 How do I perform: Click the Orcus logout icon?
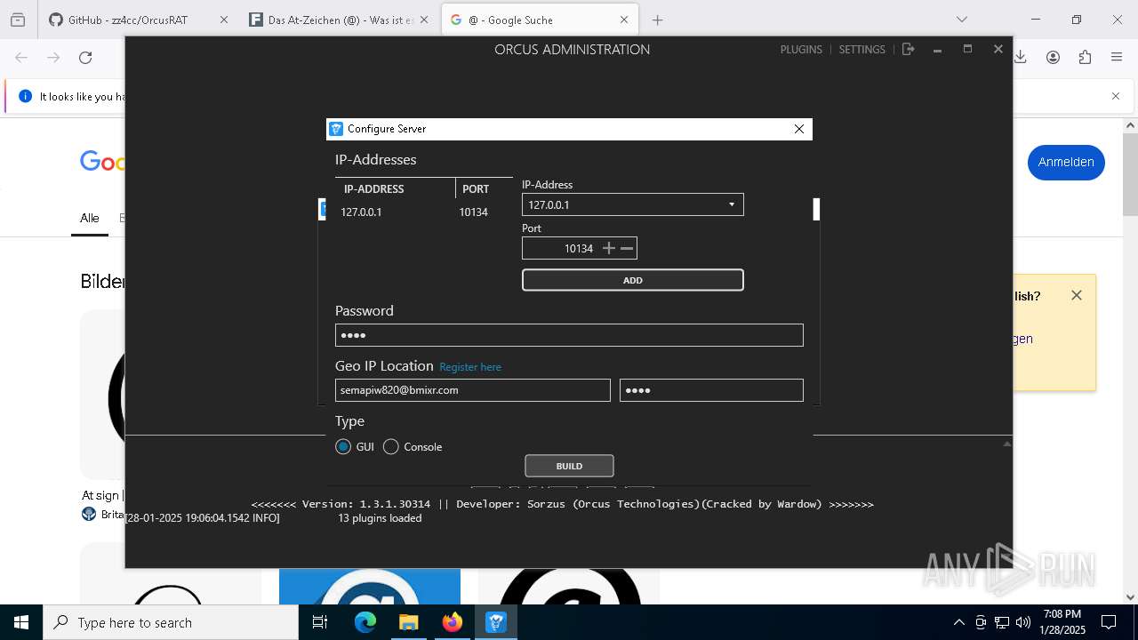pyautogui.click(x=908, y=50)
